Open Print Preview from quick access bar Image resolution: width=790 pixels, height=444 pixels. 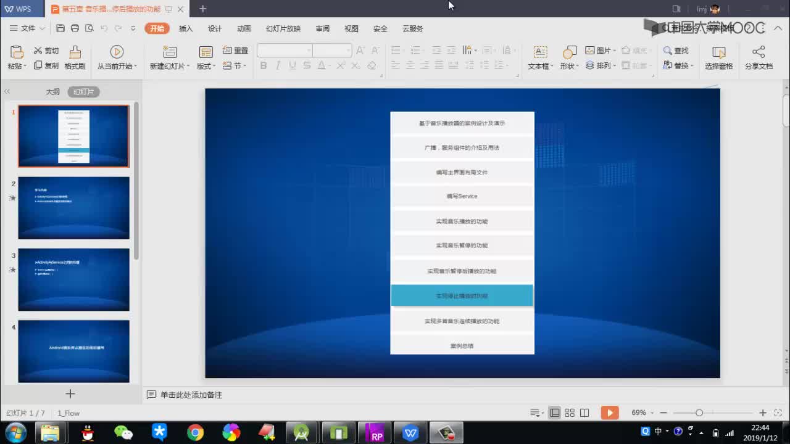[89, 28]
